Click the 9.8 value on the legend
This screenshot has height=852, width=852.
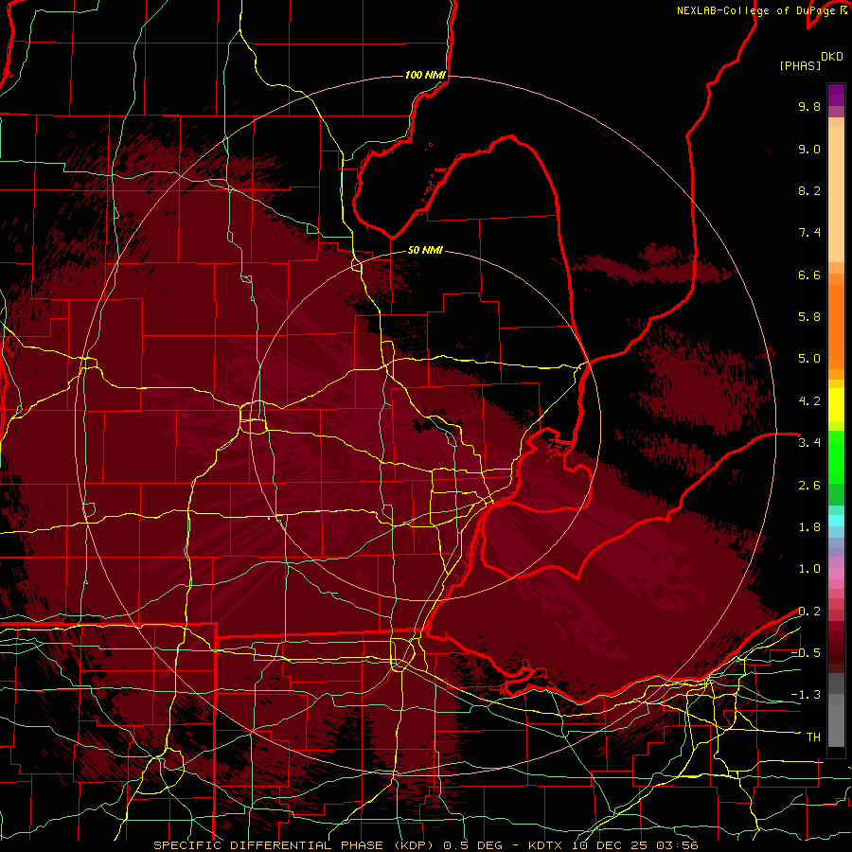pyautogui.click(x=809, y=106)
